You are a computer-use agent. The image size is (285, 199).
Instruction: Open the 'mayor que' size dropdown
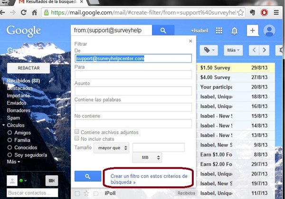tap(112, 148)
